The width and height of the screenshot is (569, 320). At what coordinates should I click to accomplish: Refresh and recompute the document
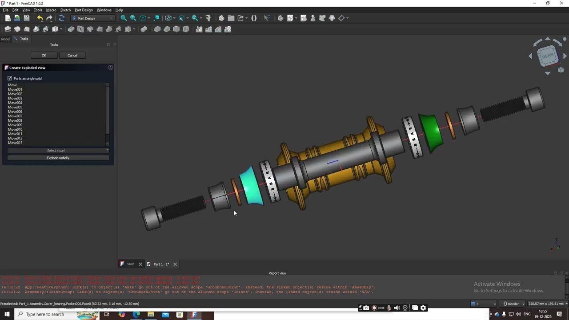click(61, 18)
